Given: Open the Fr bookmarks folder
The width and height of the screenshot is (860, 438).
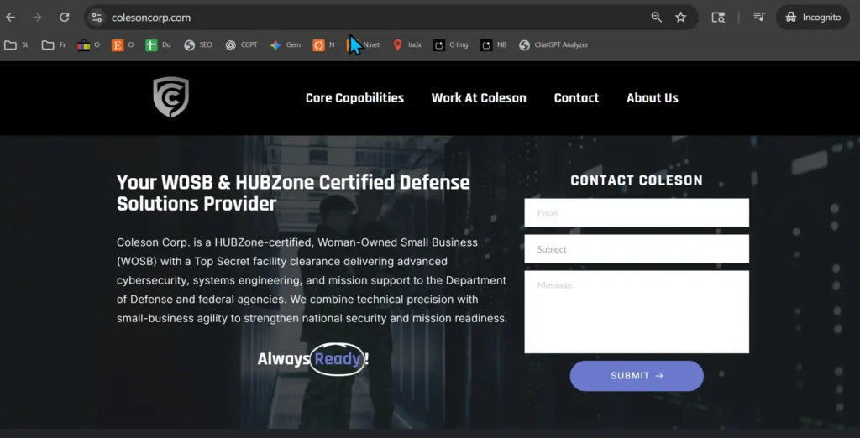Looking at the screenshot, I should point(54,45).
